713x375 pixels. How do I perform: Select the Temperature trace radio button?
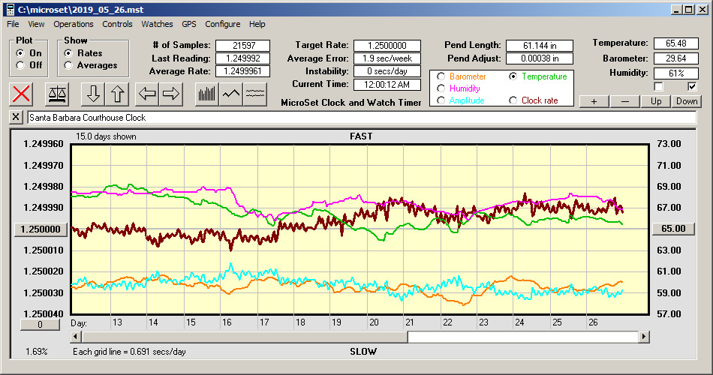click(x=513, y=76)
